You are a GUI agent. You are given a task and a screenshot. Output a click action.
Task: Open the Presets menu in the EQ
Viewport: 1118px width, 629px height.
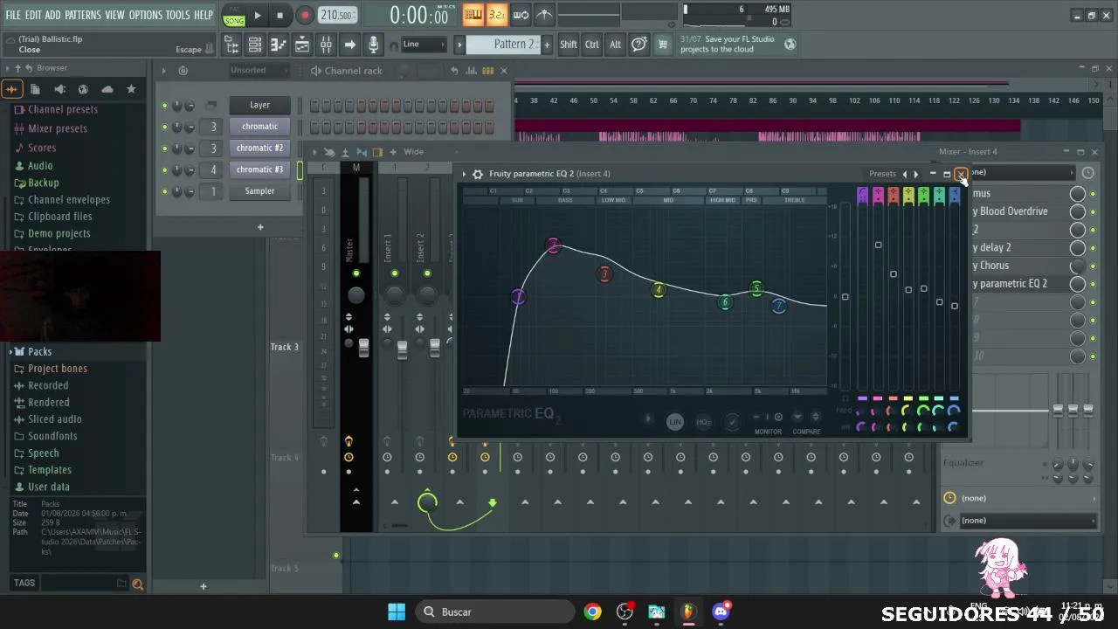click(x=882, y=174)
